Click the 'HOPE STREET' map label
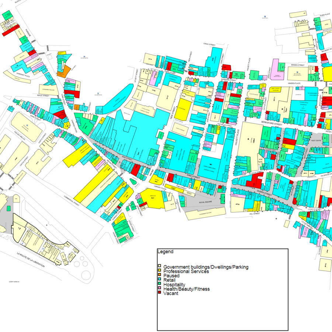332x332 pixels. 129,240
